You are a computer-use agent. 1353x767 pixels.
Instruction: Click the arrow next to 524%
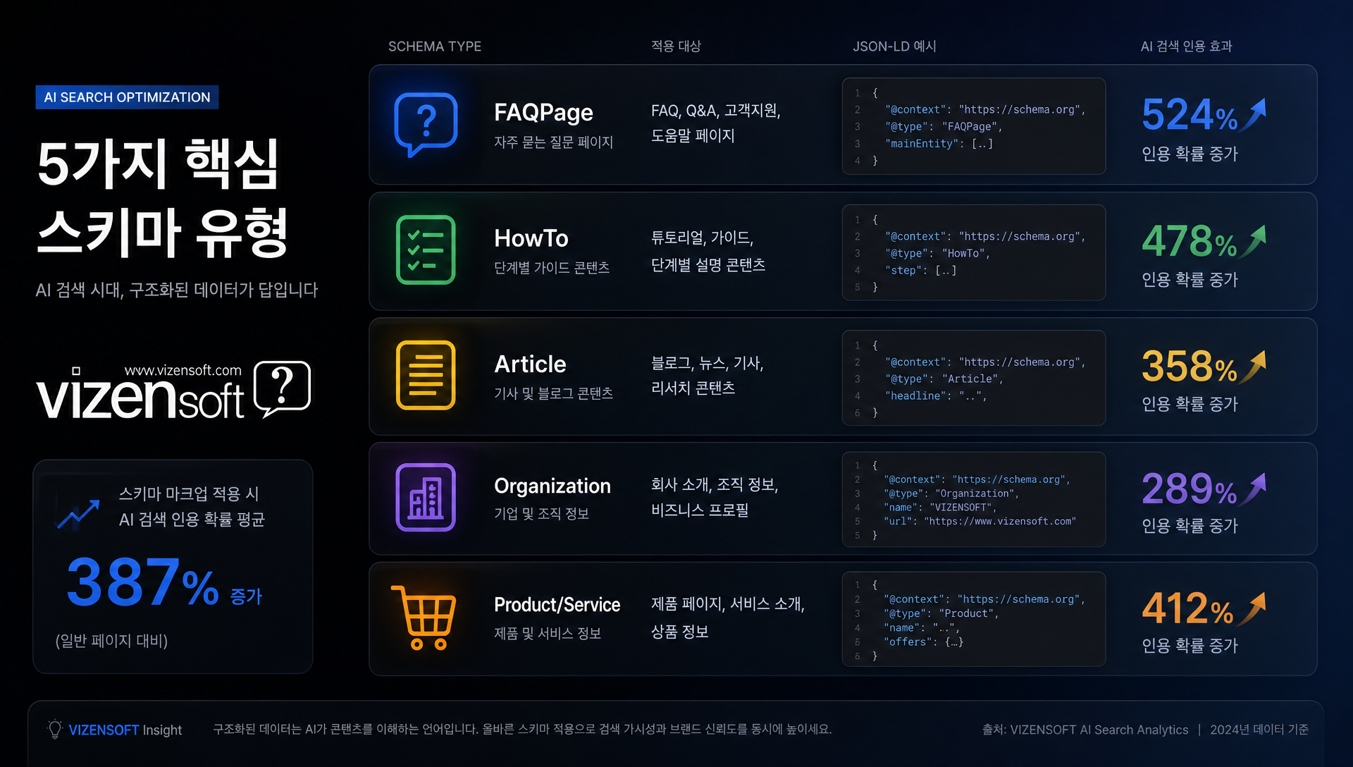click(x=1254, y=114)
